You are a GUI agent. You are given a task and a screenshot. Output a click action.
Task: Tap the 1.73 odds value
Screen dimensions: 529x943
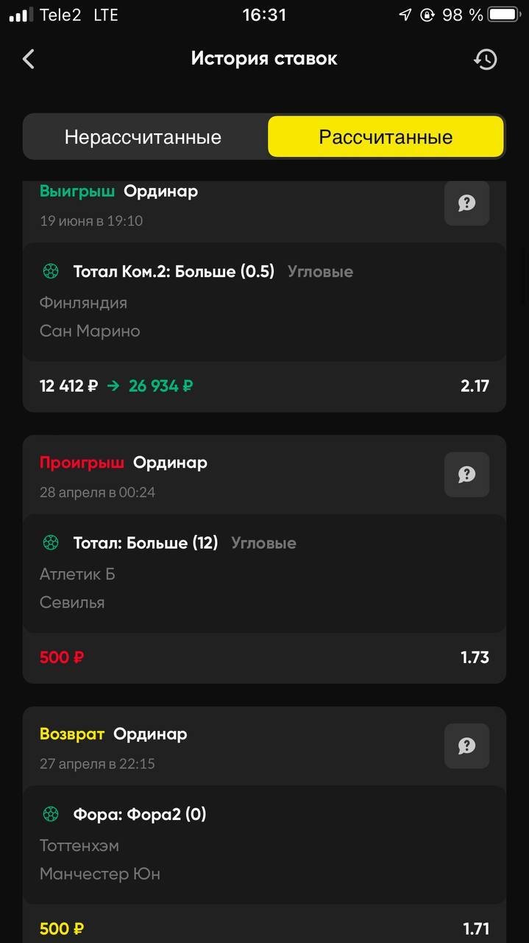(x=475, y=657)
